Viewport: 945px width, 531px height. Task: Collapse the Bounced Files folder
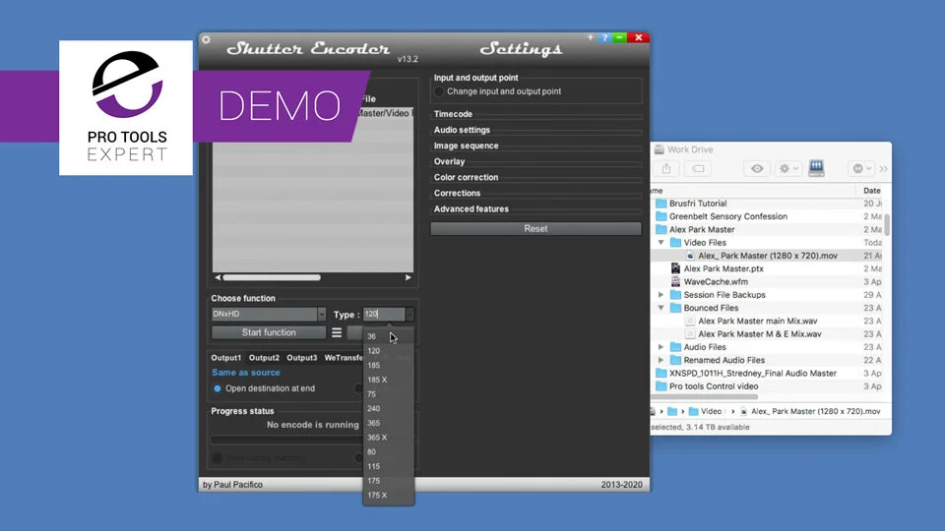[x=661, y=308]
